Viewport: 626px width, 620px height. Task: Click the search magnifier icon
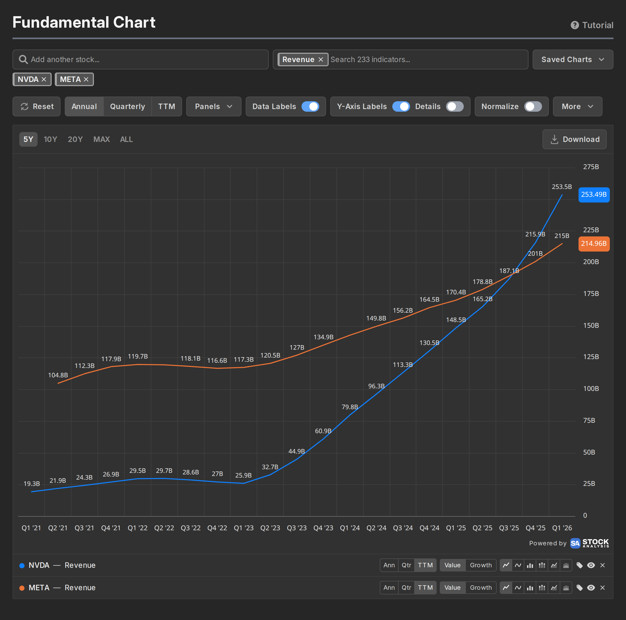click(x=23, y=60)
